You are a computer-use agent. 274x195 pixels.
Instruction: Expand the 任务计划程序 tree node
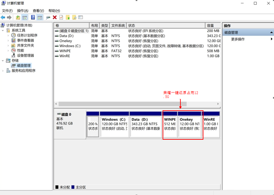coord(8,35)
